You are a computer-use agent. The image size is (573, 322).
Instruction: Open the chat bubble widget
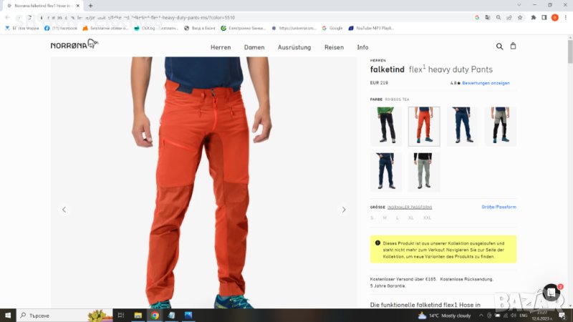[x=551, y=292]
